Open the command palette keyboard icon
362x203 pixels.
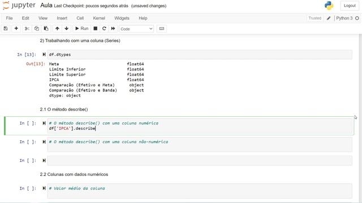162,29
